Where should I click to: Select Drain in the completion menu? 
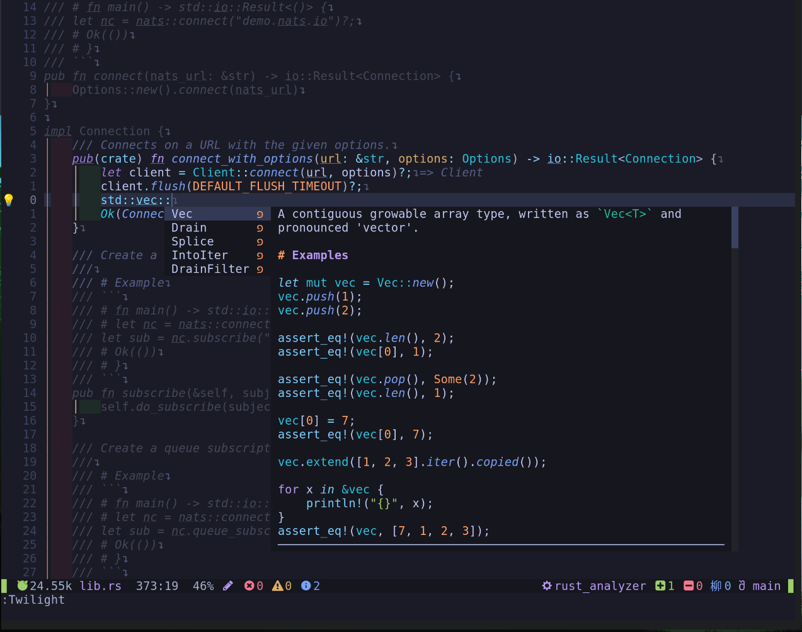pyautogui.click(x=217, y=228)
